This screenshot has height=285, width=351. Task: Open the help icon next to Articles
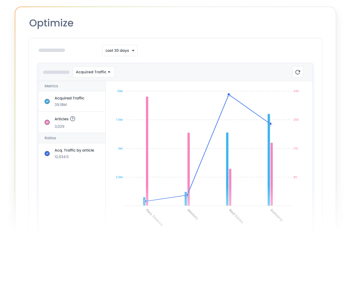click(x=72, y=119)
